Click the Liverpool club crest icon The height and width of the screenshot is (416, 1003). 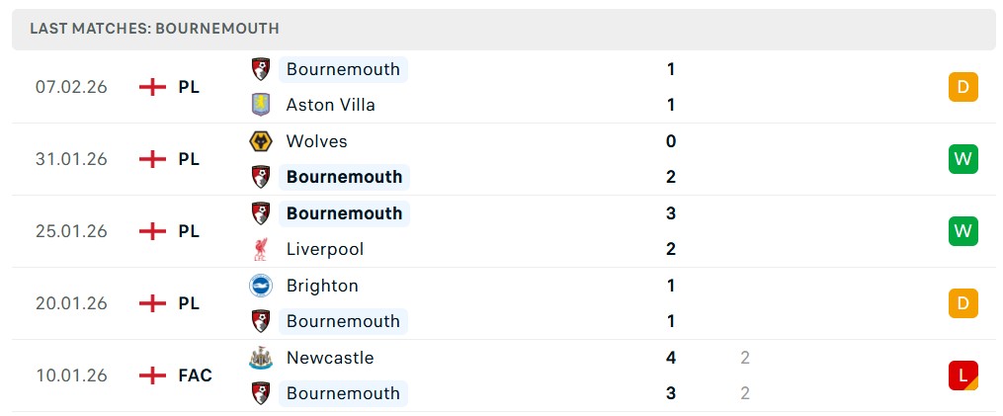click(261, 249)
